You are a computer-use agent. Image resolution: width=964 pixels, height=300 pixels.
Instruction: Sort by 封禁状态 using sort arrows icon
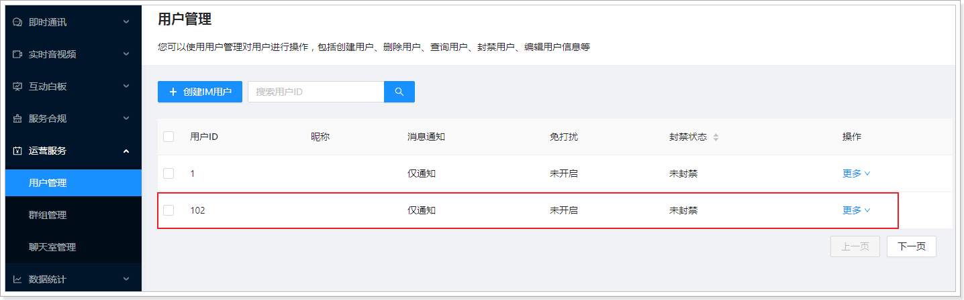[x=716, y=137]
